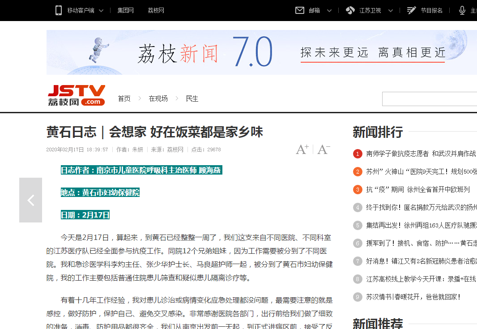This screenshot has width=477, height=329.
Task: Shrink article text with the A- icon
Action: tap(323, 149)
